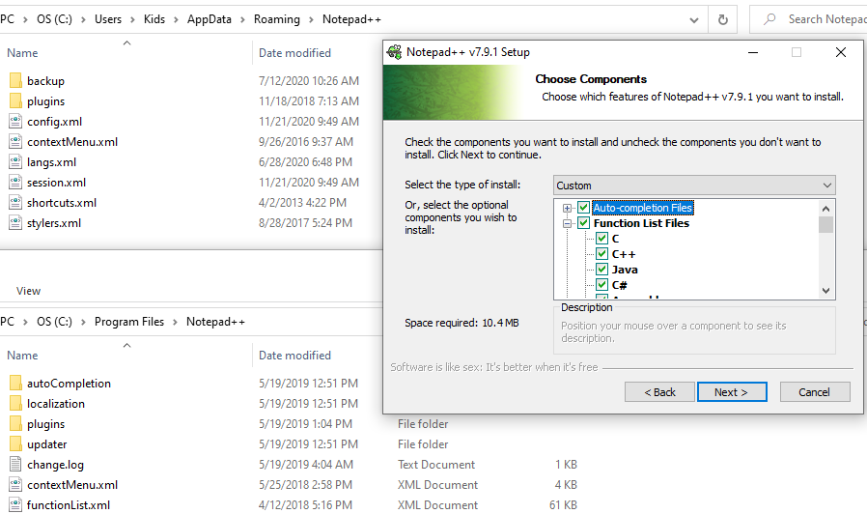
Task: Open the View tab in lower Explorer window
Action: (28, 291)
